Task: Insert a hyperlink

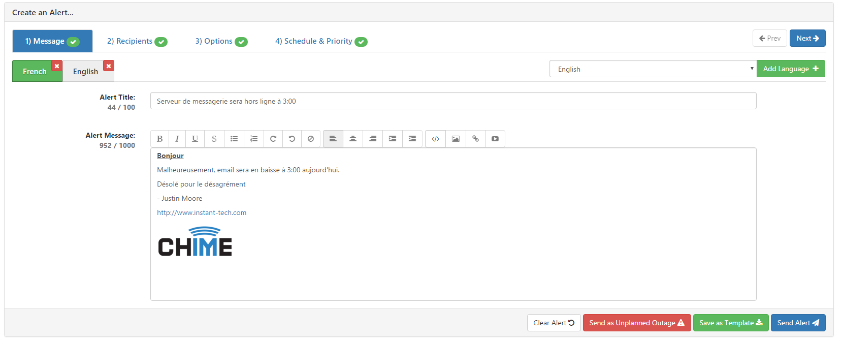Action: pyautogui.click(x=476, y=139)
